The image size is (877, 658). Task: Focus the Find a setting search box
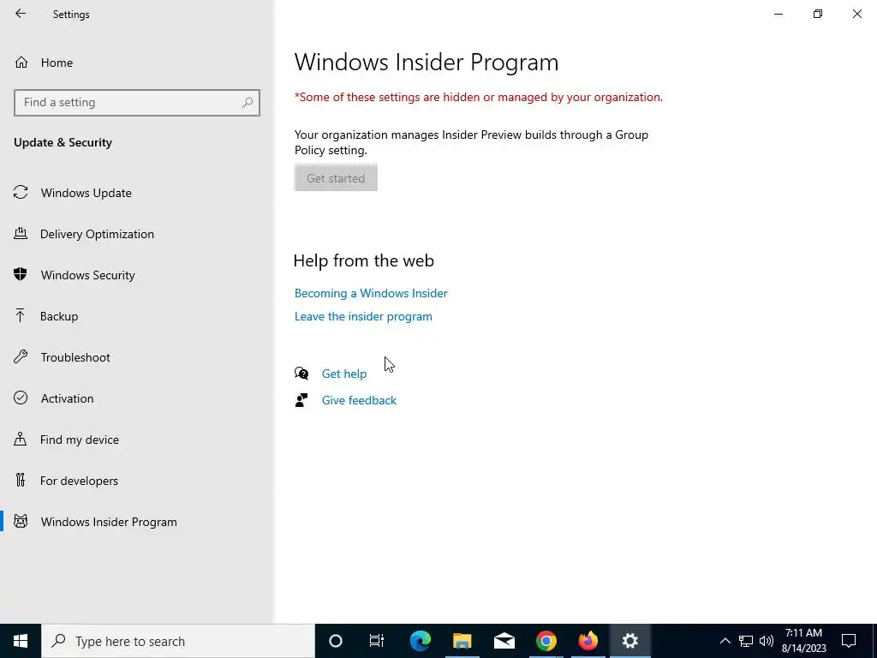(x=137, y=103)
